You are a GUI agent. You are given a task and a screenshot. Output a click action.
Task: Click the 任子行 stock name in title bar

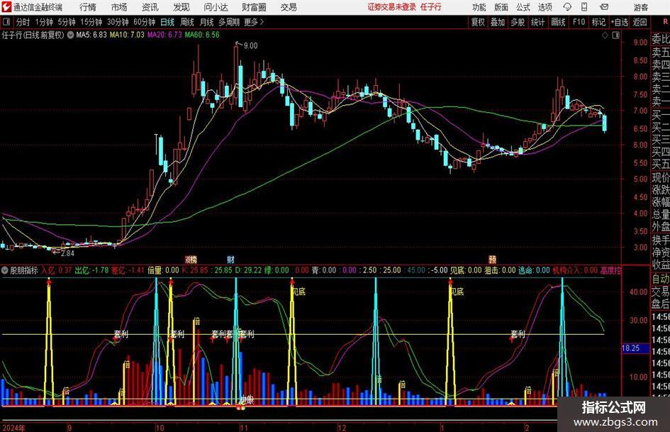(431, 7)
